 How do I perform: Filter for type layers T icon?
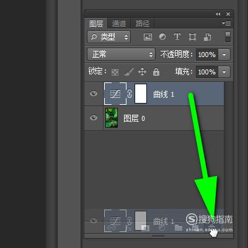pos(177,37)
